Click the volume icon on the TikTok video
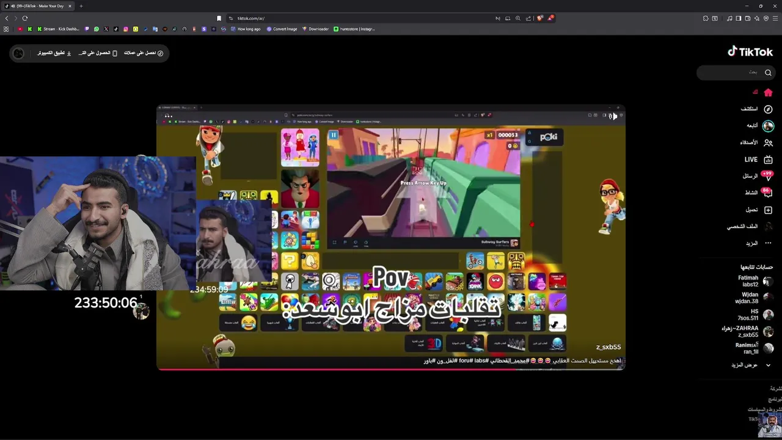Screen dimensions: 782x440 coord(612,116)
